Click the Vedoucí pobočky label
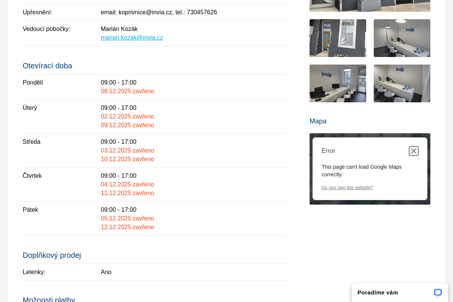Viewport: 453px width, 302px height. (46, 29)
